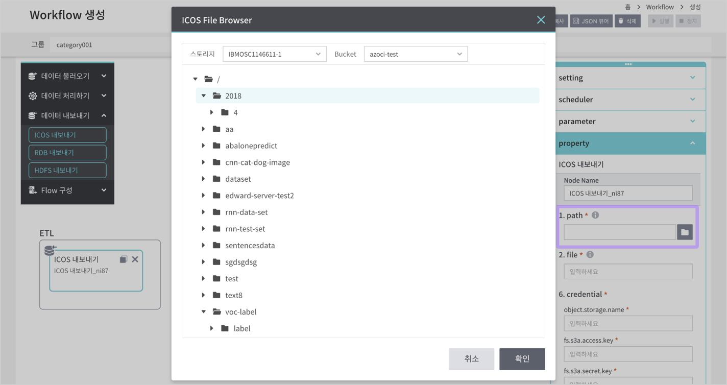Expand the text8 folder arrow
Screen dimensions: 727x385
[204, 295]
